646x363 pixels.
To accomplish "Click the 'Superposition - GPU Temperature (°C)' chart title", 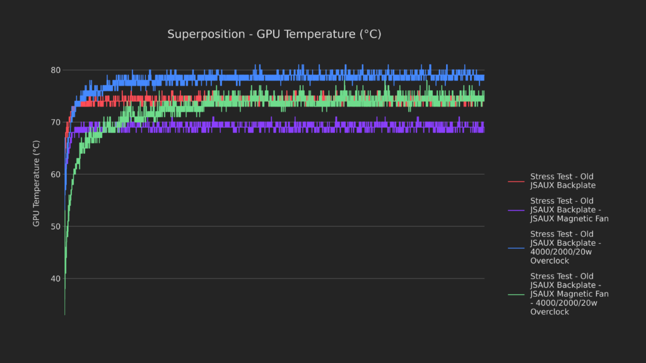I will (274, 34).
